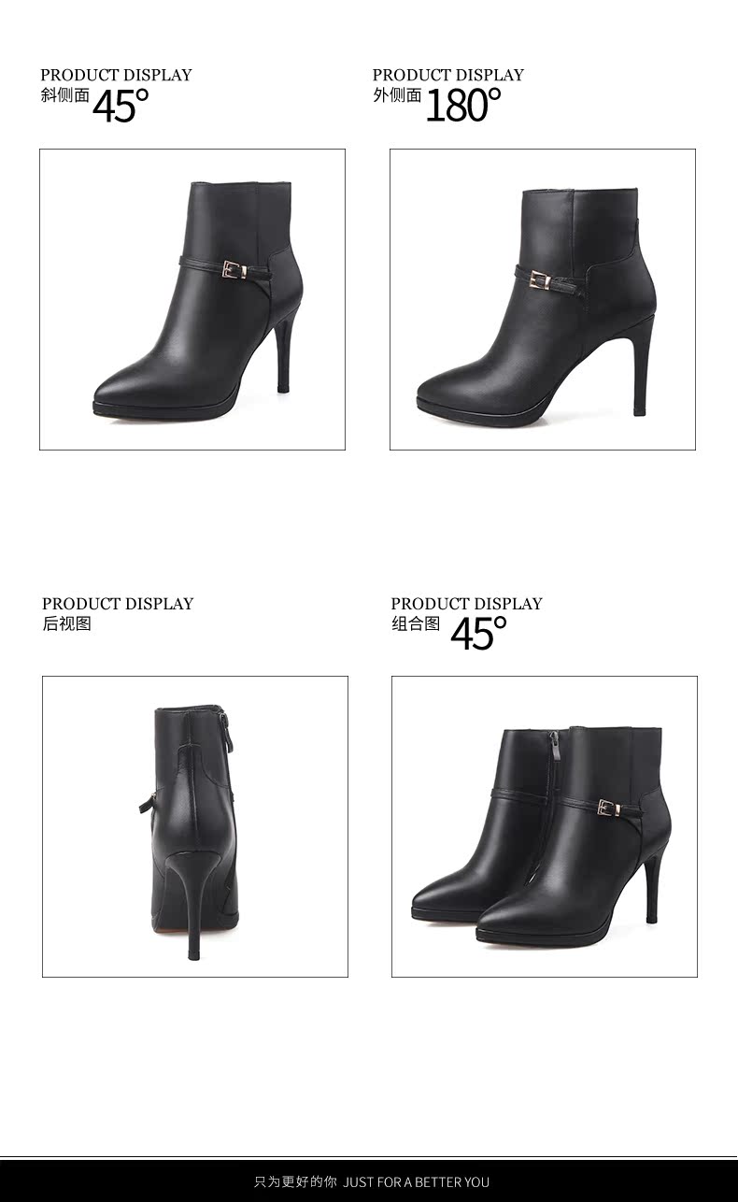
Task: Click the 45° text beside 斜侧面
Action: pyautogui.click(x=121, y=106)
